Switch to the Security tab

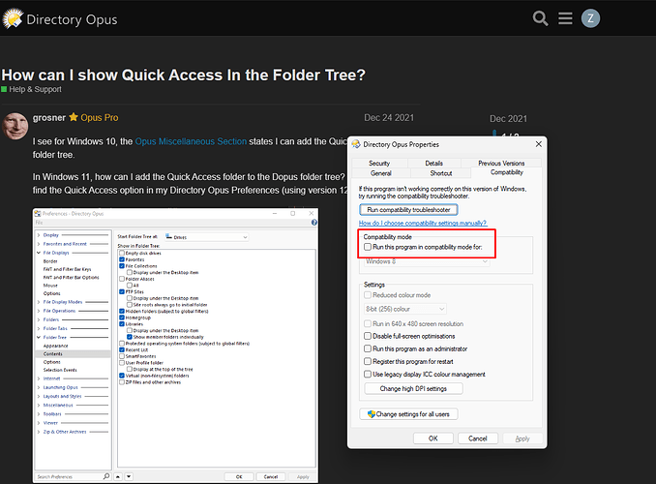click(x=379, y=163)
